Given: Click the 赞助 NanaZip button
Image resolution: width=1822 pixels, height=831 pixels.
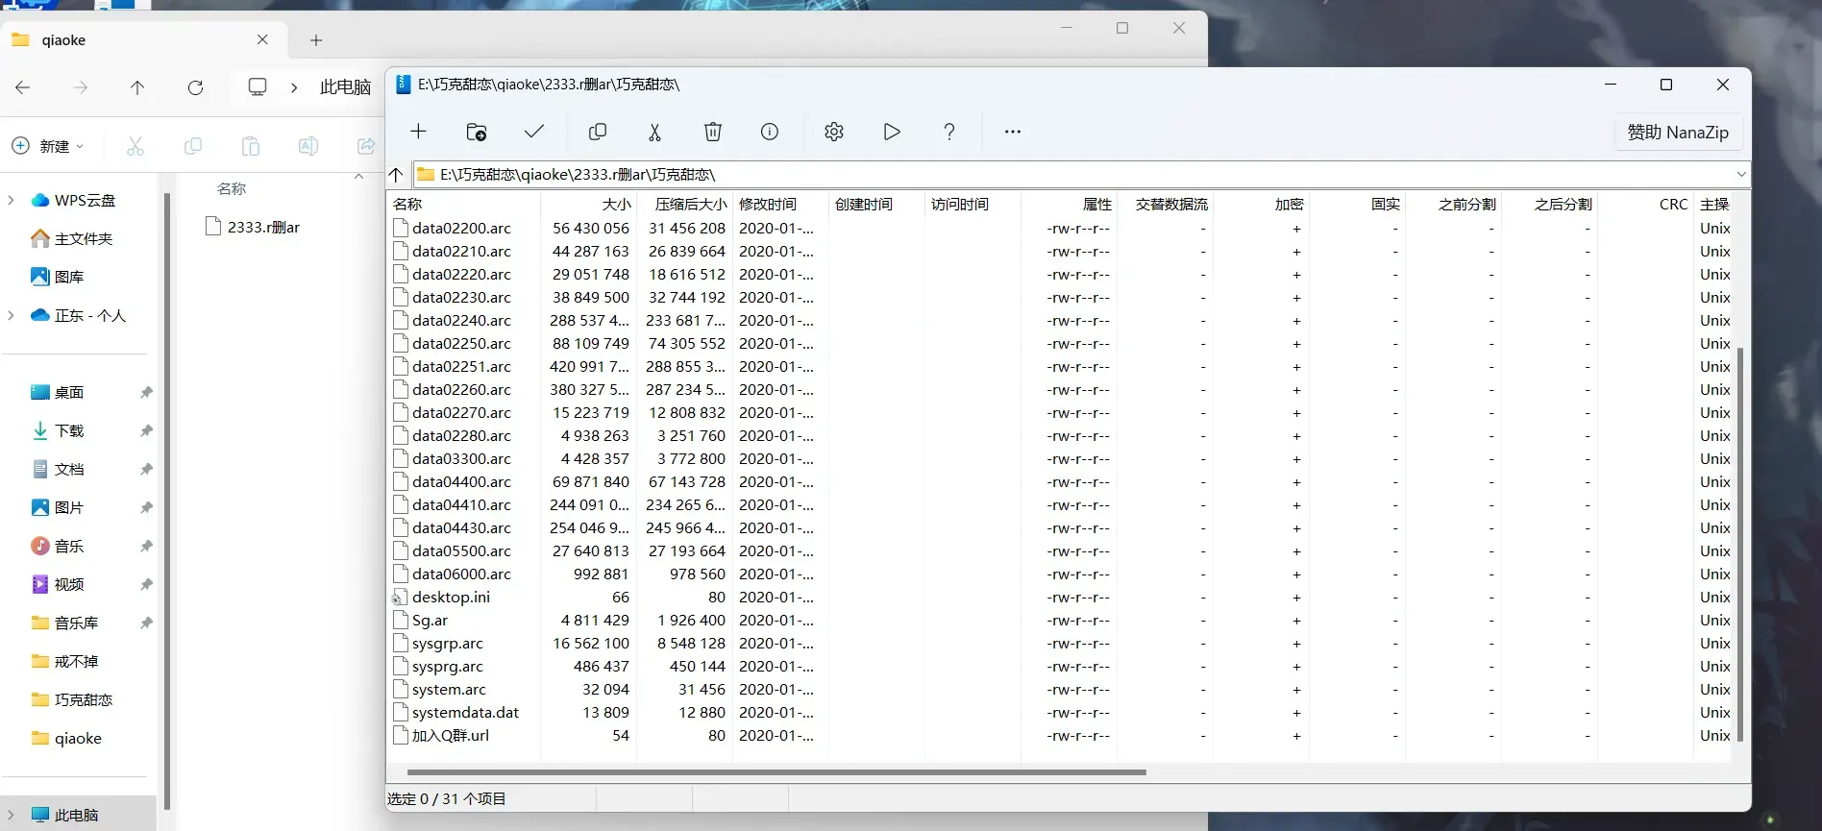Looking at the screenshot, I should pos(1678,132).
